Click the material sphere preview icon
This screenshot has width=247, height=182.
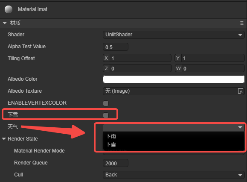coord(9,9)
